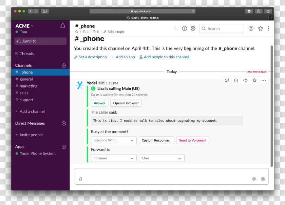Click Add a channel in sidebar
Viewport: 285px width, 205px height.
coord(30,111)
